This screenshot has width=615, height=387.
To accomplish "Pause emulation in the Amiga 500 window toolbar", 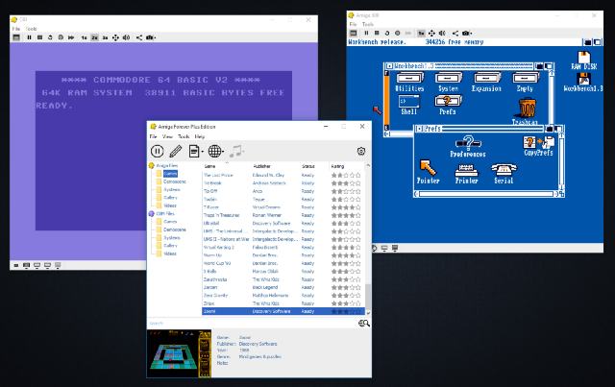I will pyautogui.click(x=366, y=34).
